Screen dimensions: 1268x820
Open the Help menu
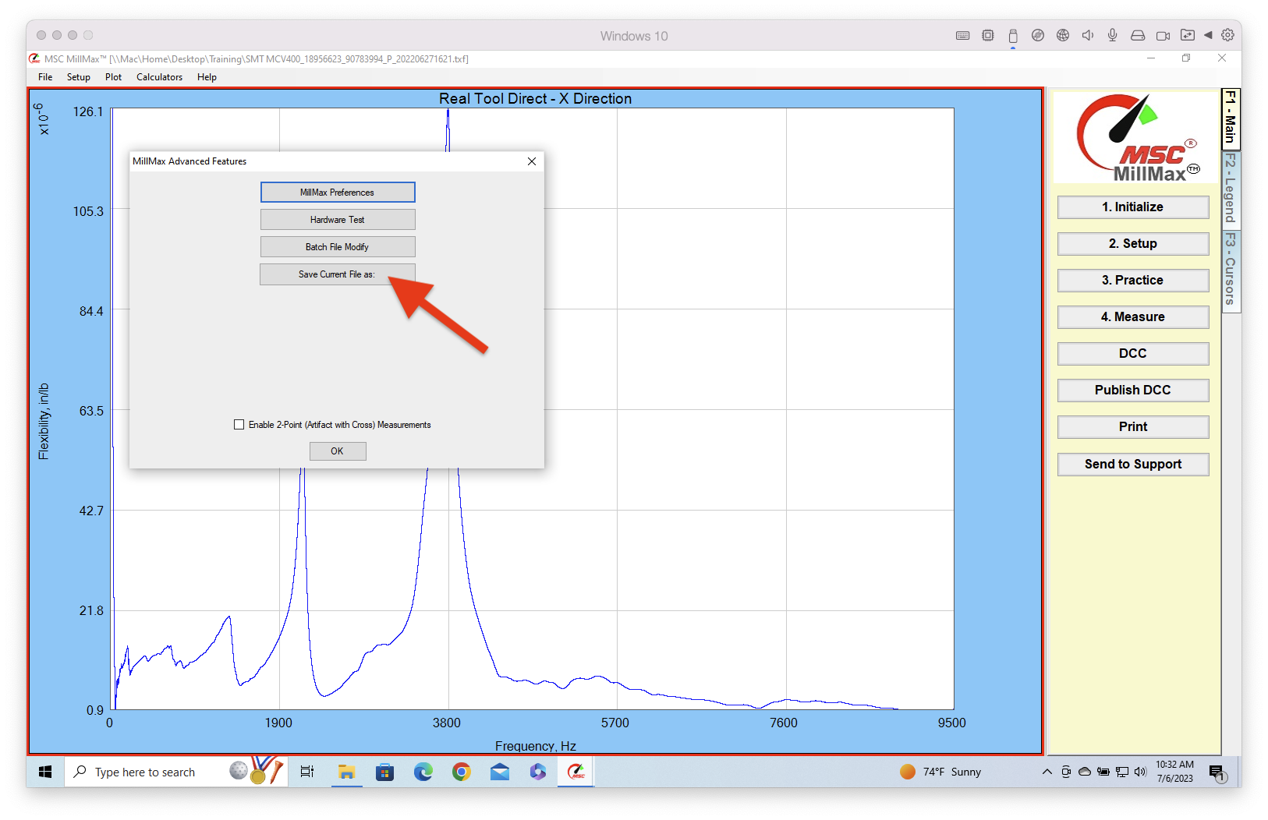pos(207,77)
